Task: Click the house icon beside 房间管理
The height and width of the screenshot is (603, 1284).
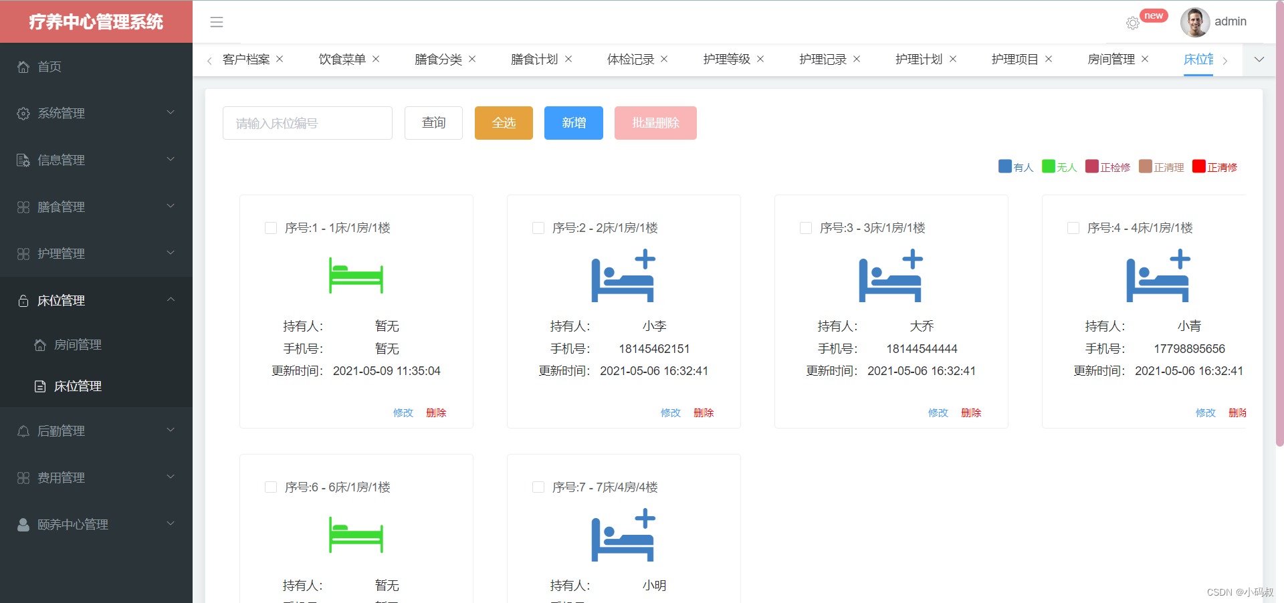Action: click(x=40, y=345)
